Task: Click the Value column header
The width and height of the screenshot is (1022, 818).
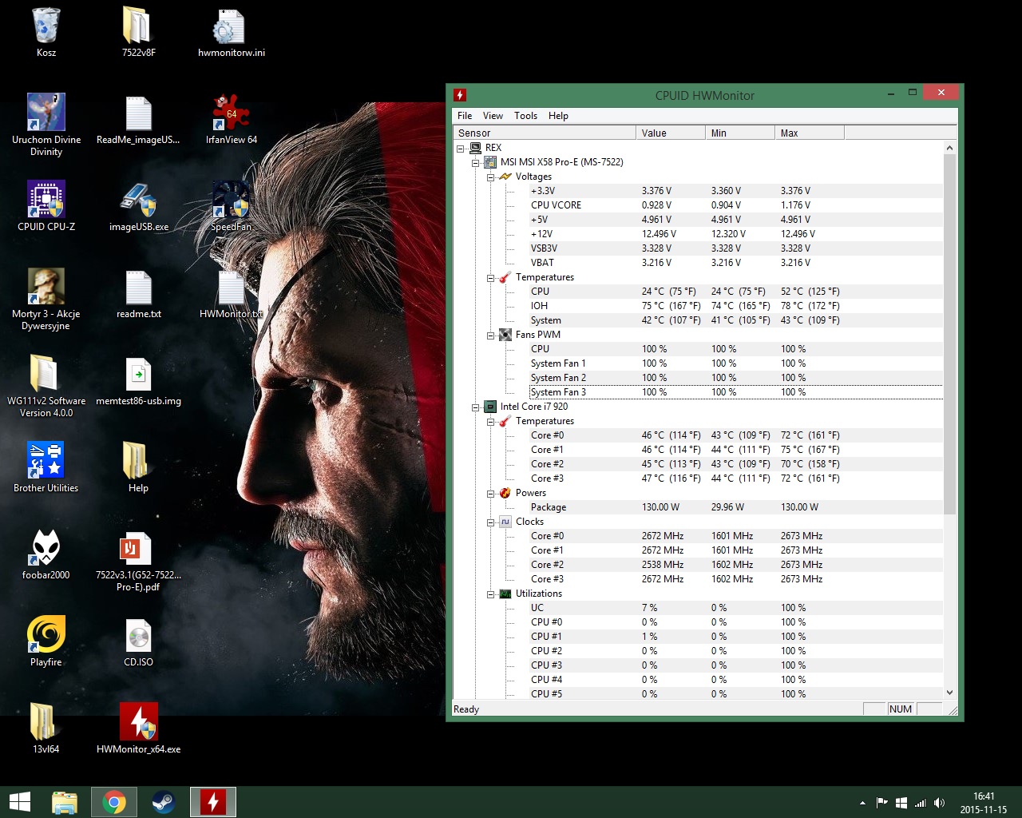Action: tap(671, 133)
